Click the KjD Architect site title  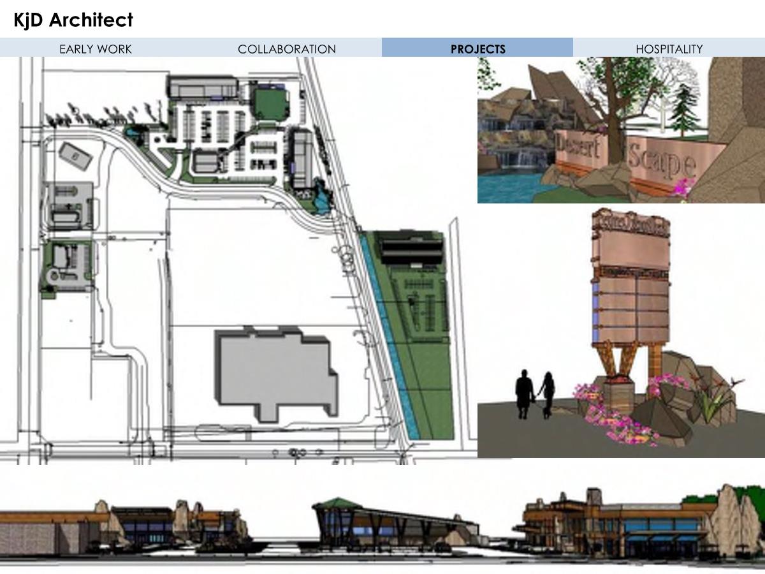click(73, 20)
